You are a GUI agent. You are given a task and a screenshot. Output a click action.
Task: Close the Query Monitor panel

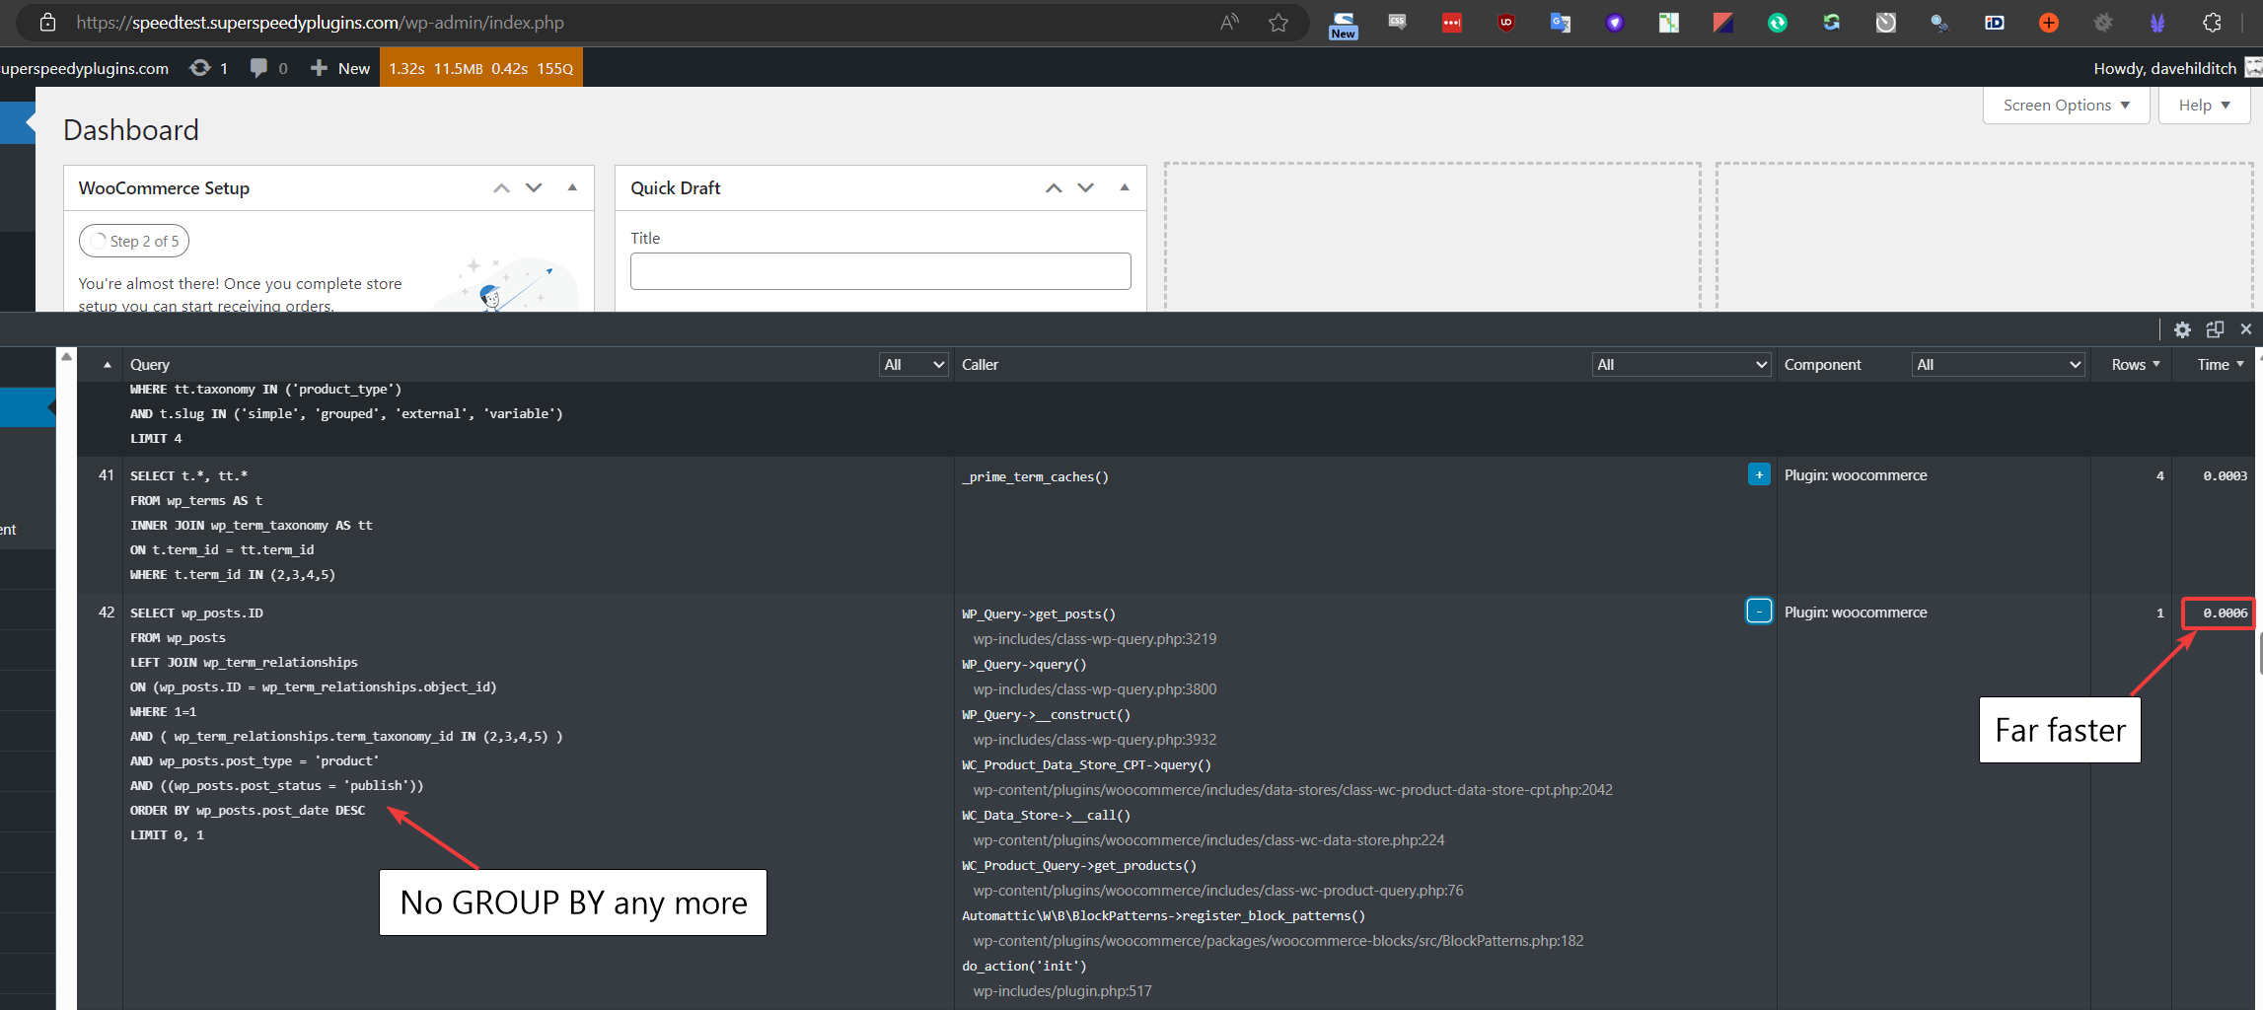pos(2246,329)
